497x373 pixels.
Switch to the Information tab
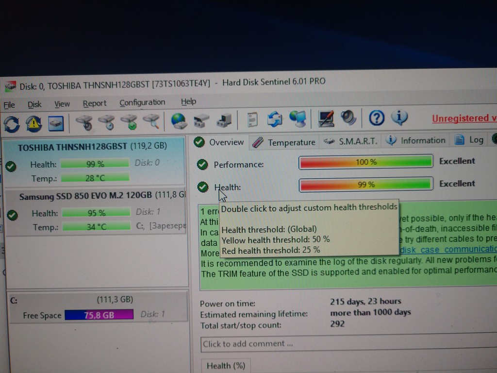pos(416,140)
